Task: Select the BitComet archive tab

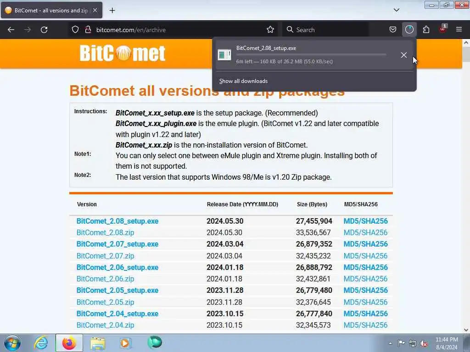Action: click(51, 10)
